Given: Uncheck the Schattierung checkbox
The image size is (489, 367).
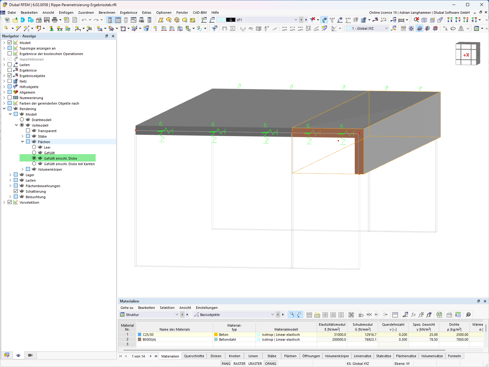Looking at the screenshot, I should [x=16, y=191].
